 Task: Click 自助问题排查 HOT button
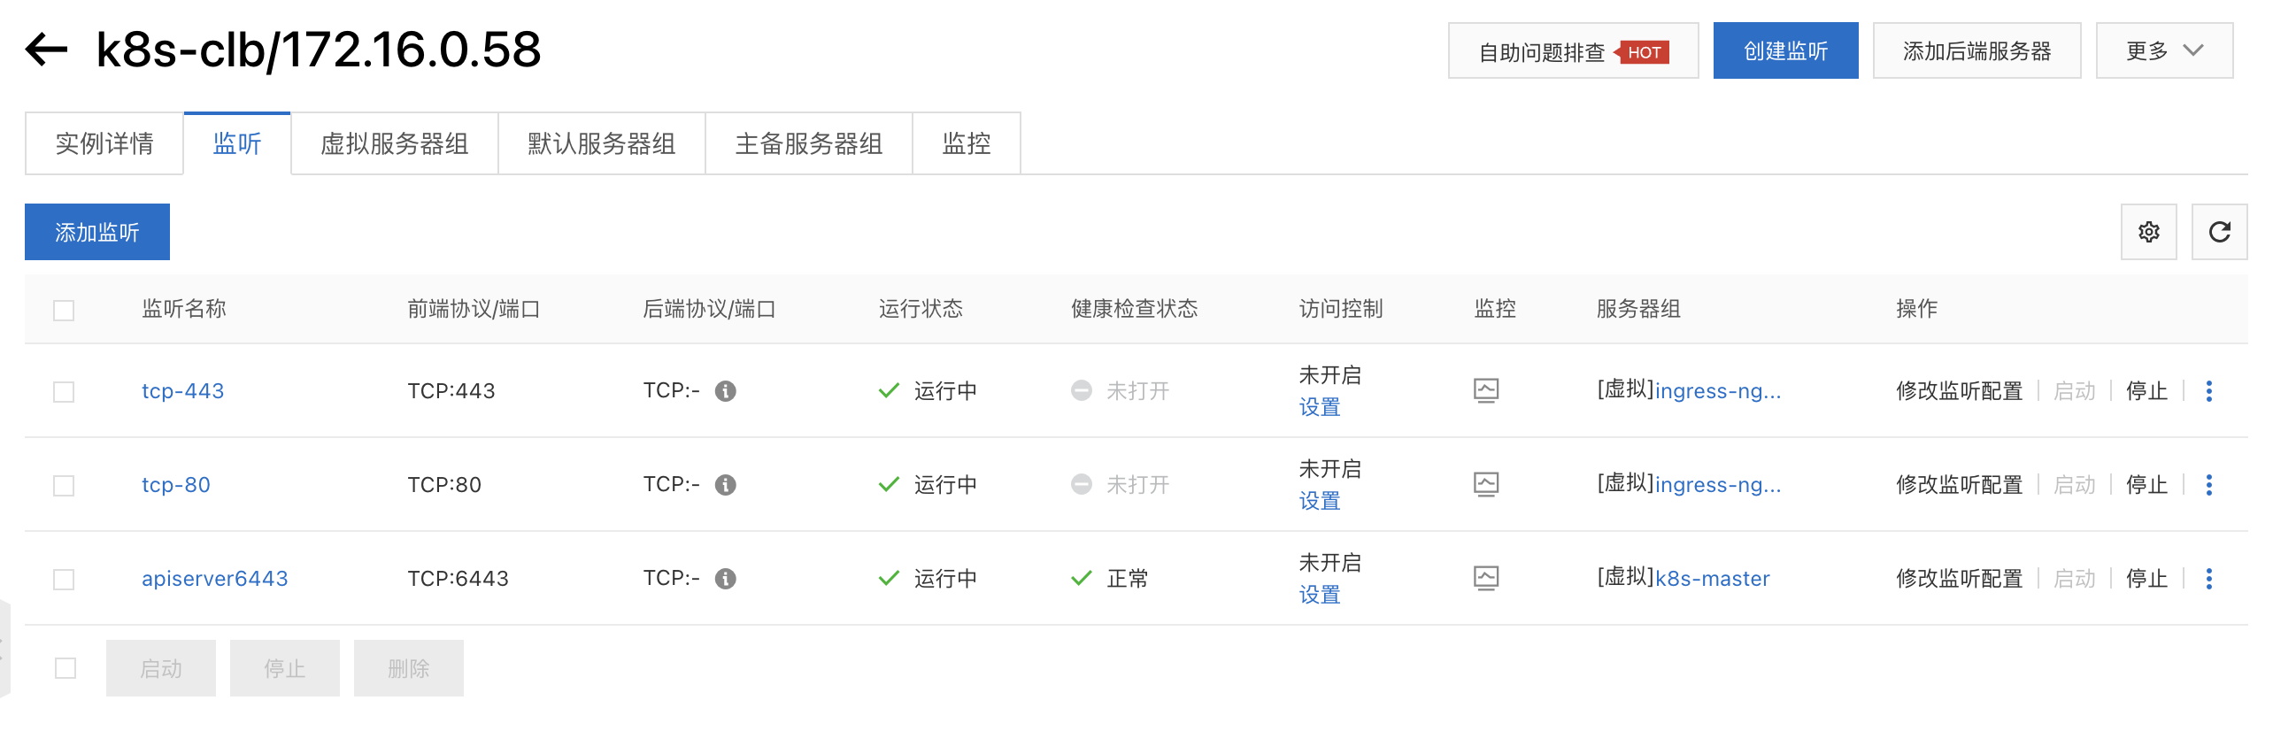tap(1573, 50)
